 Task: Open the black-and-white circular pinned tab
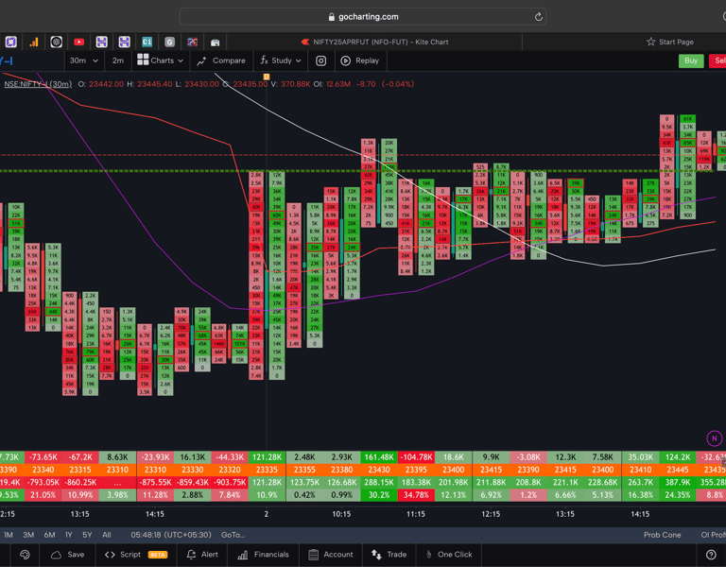[56, 43]
